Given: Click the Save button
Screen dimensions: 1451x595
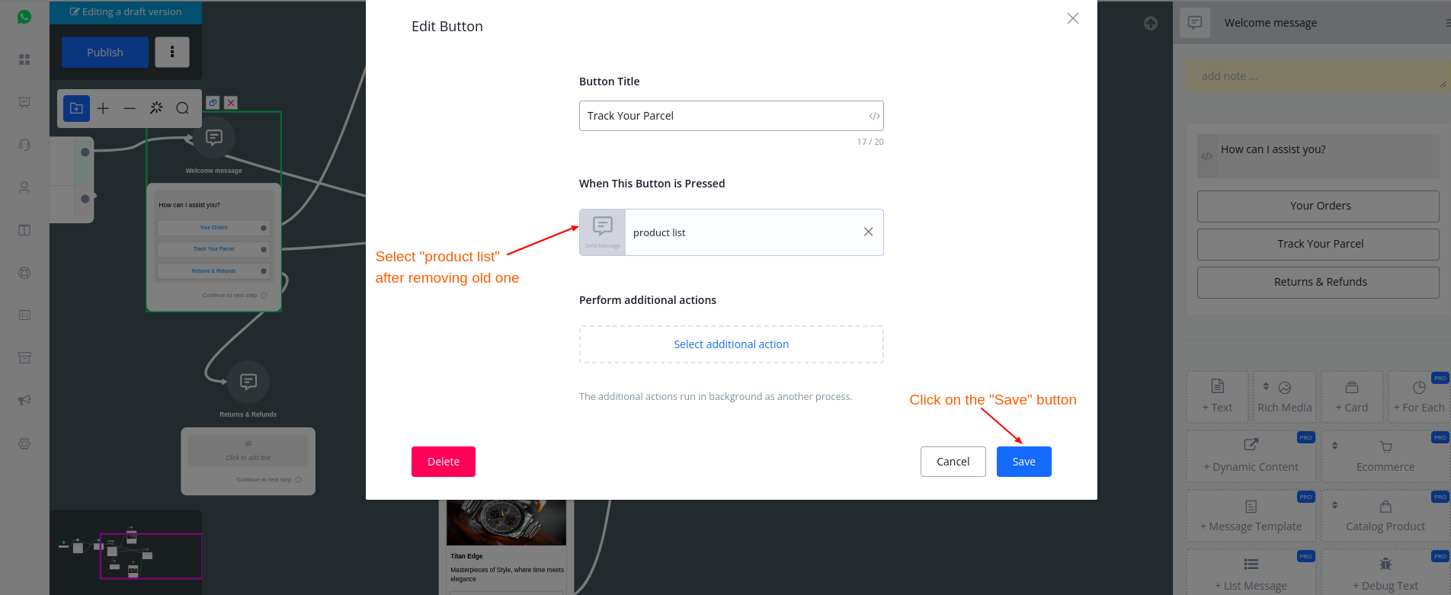Looking at the screenshot, I should pyautogui.click(x=1023, y=462).
